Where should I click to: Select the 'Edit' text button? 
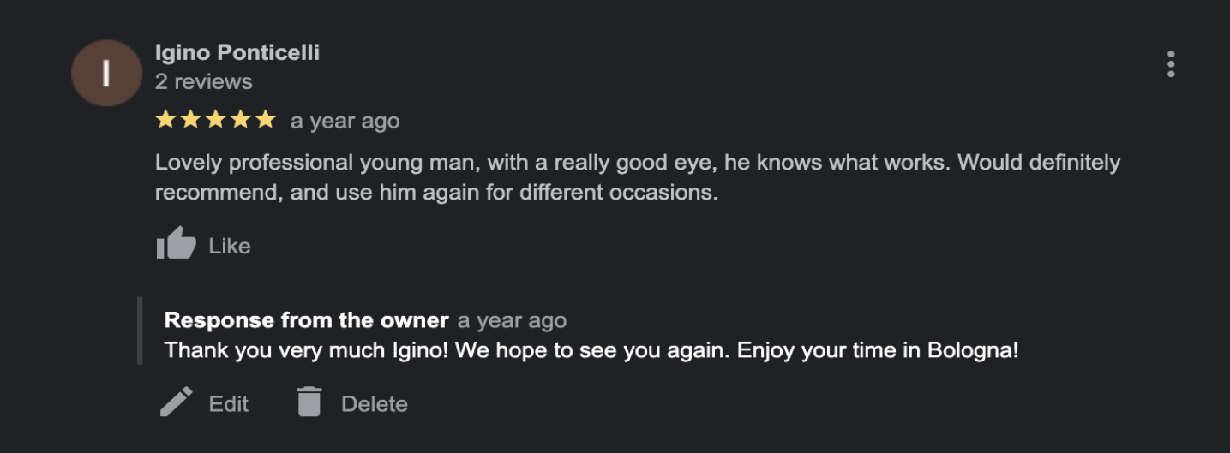tap(229, 404)
